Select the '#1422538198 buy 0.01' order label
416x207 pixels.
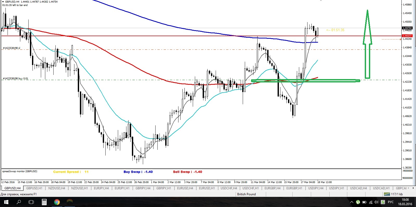[x=15, y=79]
